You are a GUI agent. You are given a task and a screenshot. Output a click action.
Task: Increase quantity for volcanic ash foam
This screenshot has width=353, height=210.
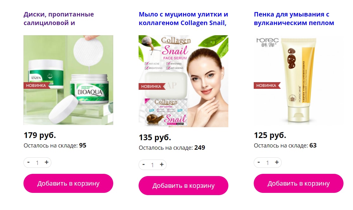[x=277, y=162]
